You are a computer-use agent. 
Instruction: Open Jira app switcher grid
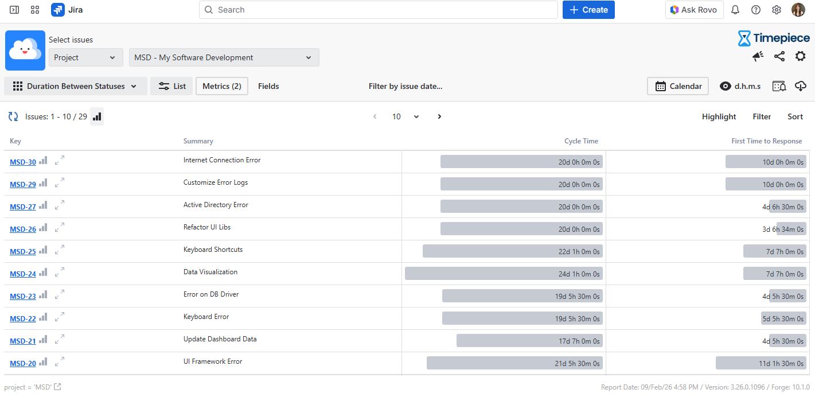coord(35,10)
